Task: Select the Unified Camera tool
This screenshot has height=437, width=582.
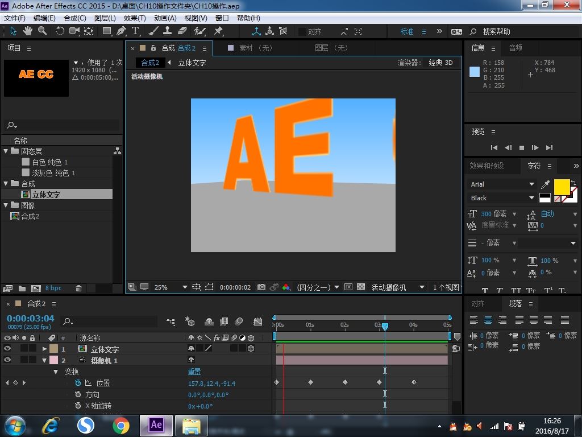Action: point(74,31)
